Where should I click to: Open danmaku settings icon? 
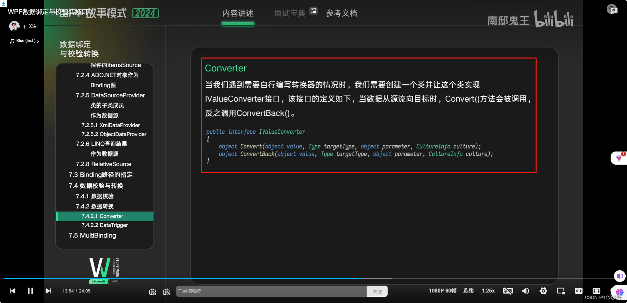166,292
